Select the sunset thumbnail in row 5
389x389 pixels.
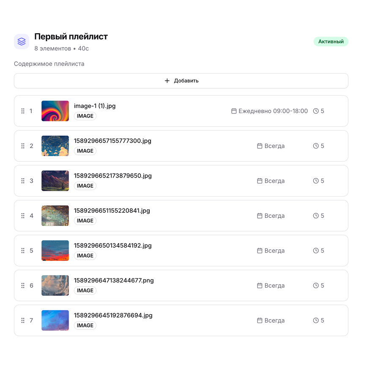point(55,250)
